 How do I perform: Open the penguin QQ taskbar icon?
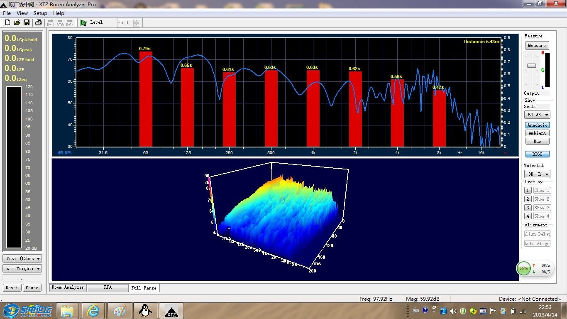(x=145, y=311)
